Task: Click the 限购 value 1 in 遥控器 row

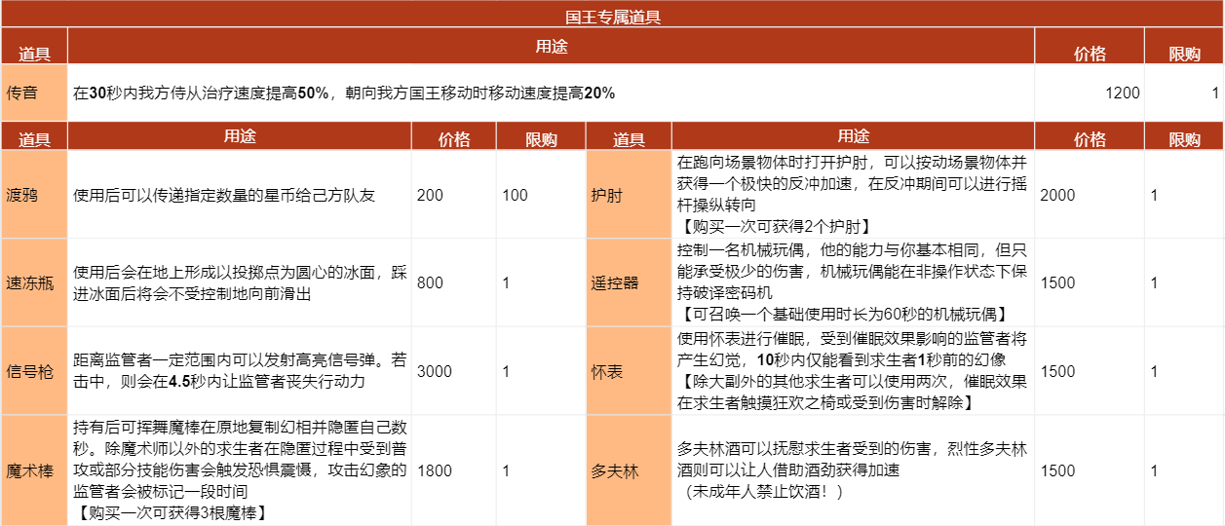Action: (1155, 282)
